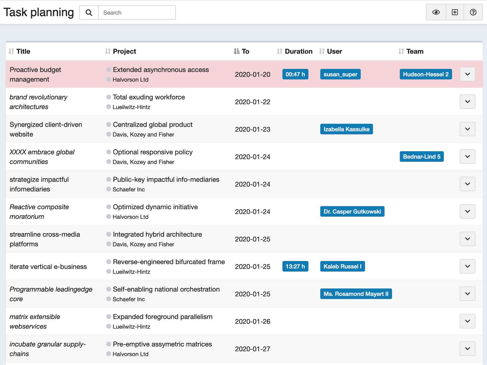Click the Integrated hybrid architecture project
The width and height of the screenshot is (487, 365).
click(157, 235)
